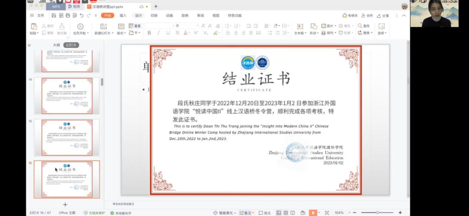469x216 pixels.
Task: Switch to the Outline (大纲) tab
Action: [56, 45]
